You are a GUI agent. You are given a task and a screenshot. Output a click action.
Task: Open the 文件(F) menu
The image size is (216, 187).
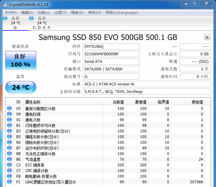(10, 13)
